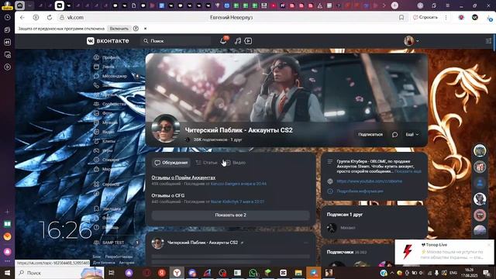Image resolution: width=496 pixels, height=279 pixels.
Task: Open Профиль in the VK sidebar
Action: pyautogui.click(x=107, y=57)
